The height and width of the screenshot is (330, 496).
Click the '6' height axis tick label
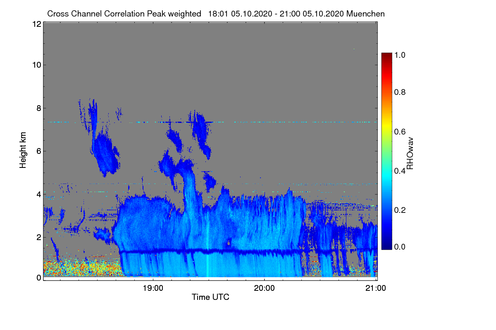(38, 151)
